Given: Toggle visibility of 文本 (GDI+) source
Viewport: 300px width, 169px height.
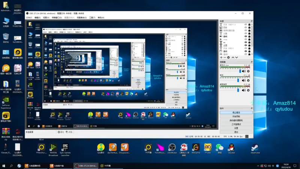Looking at the screenshot, I should [246, 48].
